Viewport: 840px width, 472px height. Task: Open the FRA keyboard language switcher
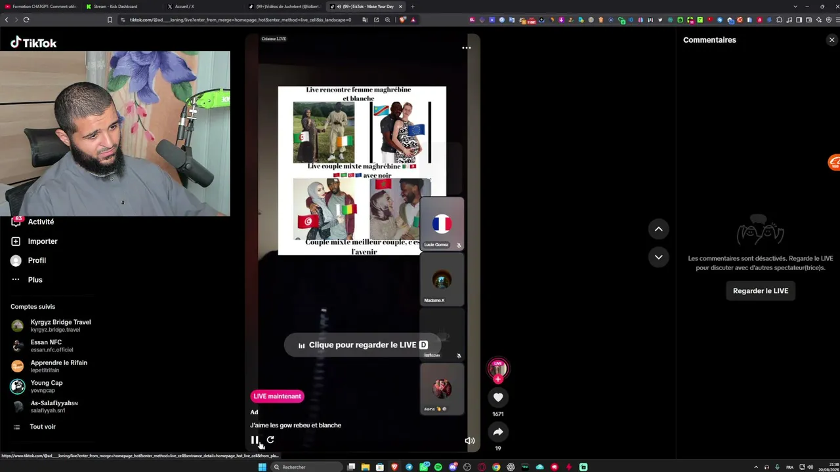(x=790, y=467)
